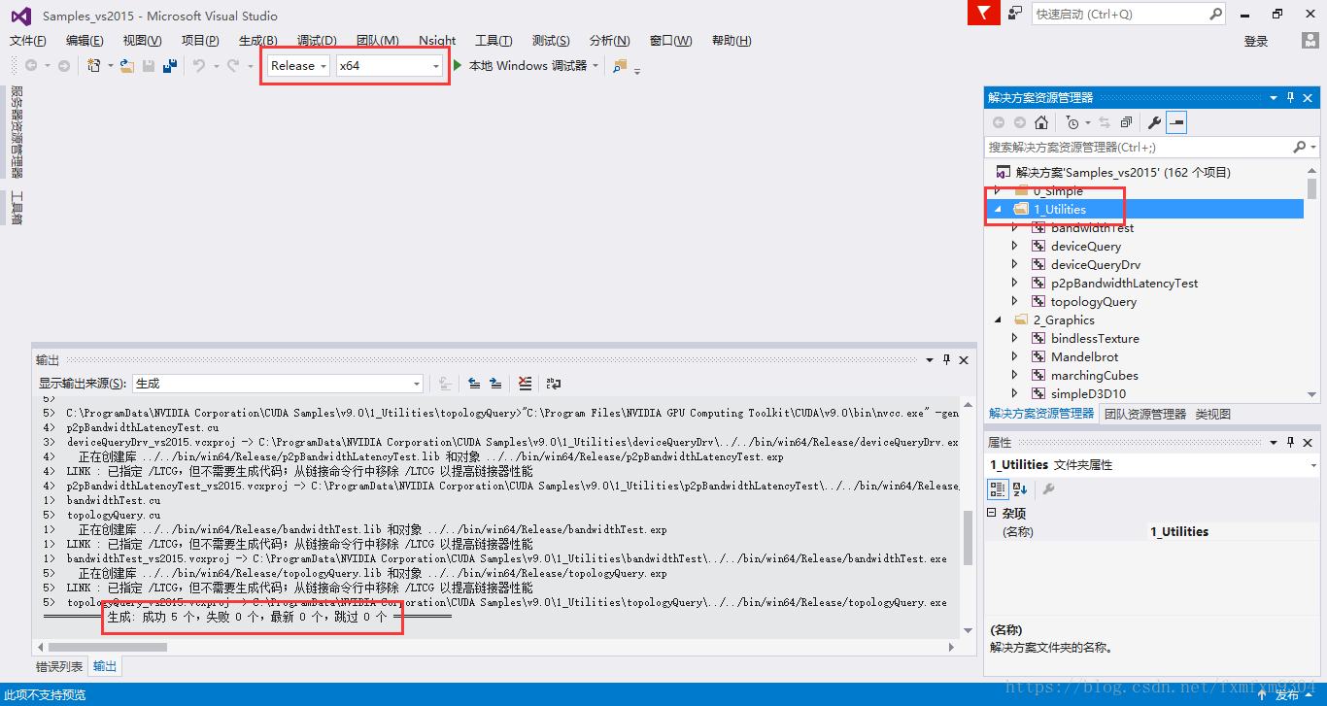Click the 登录 sign-in link
Viewport: 1327px width, 706px height.
pyautogui.click(x=1256, y=41)
